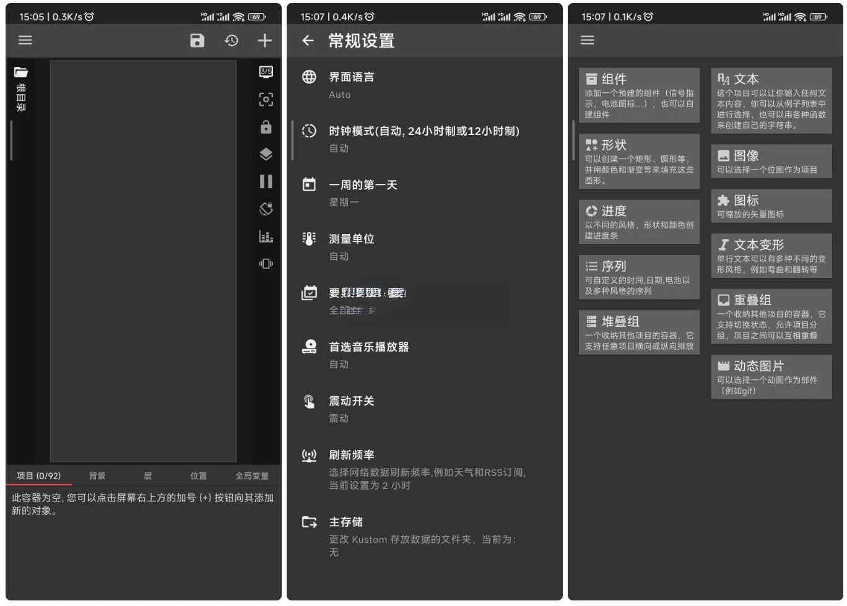Add a 形状 shape item
This screenshot has height=606, width=847.
pyautogui.click(x=639, y=161)
